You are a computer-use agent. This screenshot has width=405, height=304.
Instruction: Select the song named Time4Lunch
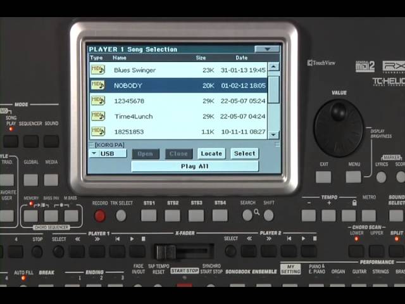[134, 117]
